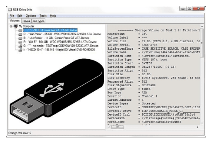Select G: no media TSSTcorp drive
The width and height of the screenshot is (214, 143).
tap(61, 46)
